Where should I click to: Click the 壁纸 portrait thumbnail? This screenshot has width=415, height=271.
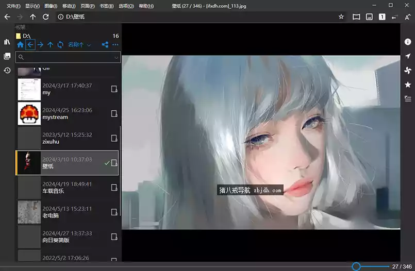point(29,163)
